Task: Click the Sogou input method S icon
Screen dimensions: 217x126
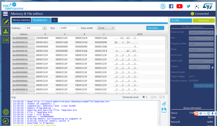Action: click(196, 113)
